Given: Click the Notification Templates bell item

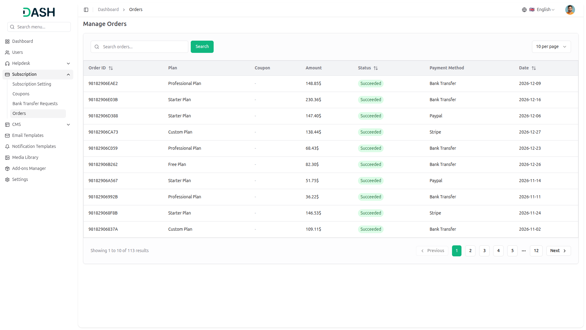Looking at the screenshot, I should (x=34, y=146).
